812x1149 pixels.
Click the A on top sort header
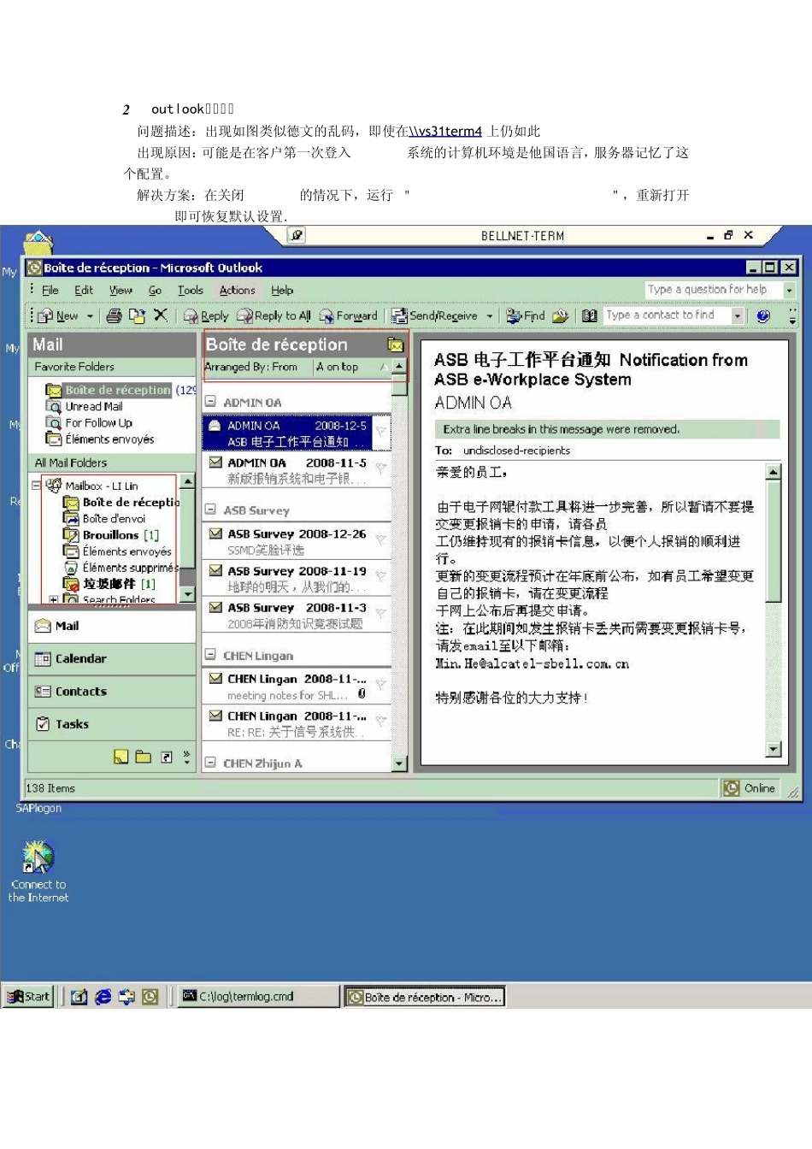pos(346,367)
